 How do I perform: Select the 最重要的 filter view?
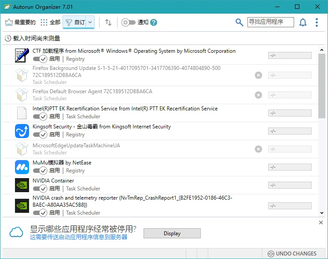pos(20,22)
